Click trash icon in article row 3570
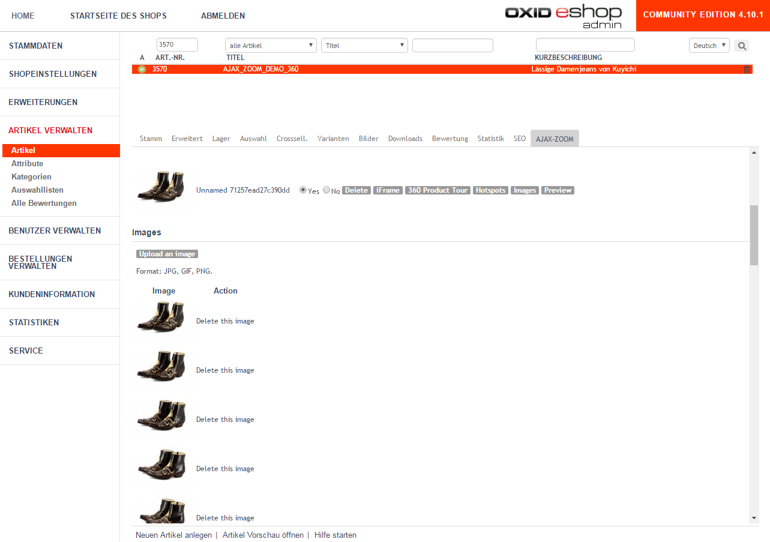 [747, 69]
